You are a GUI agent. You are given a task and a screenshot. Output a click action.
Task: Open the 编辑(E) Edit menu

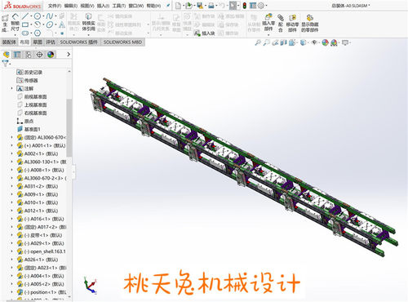tap(71, 6)
